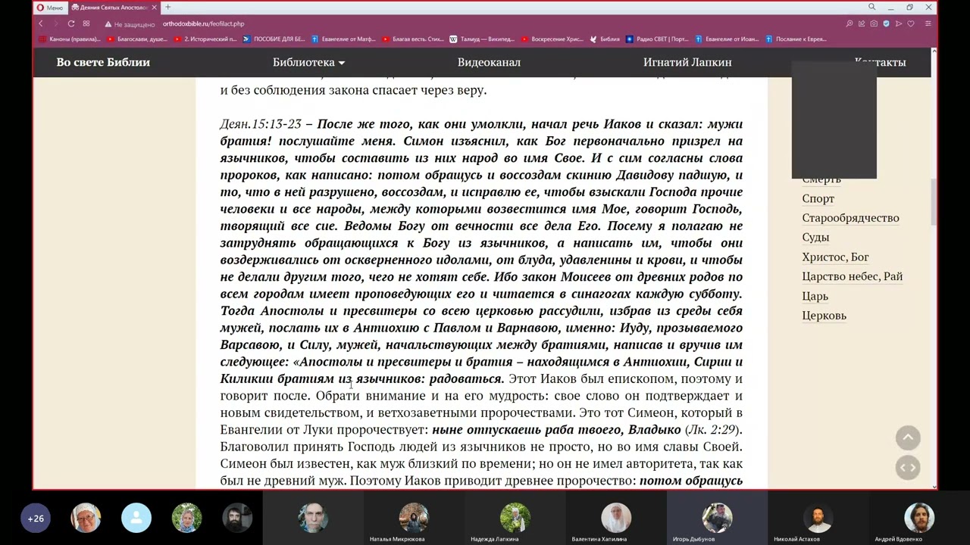The width and height of the screenshot is (970, 545).
Task: Open the Спорт sidebar link
Action: pos(818,198)
